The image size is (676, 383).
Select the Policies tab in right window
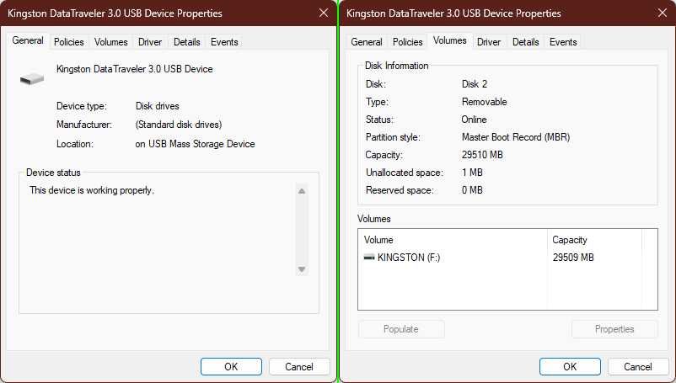tap(407, 42)
